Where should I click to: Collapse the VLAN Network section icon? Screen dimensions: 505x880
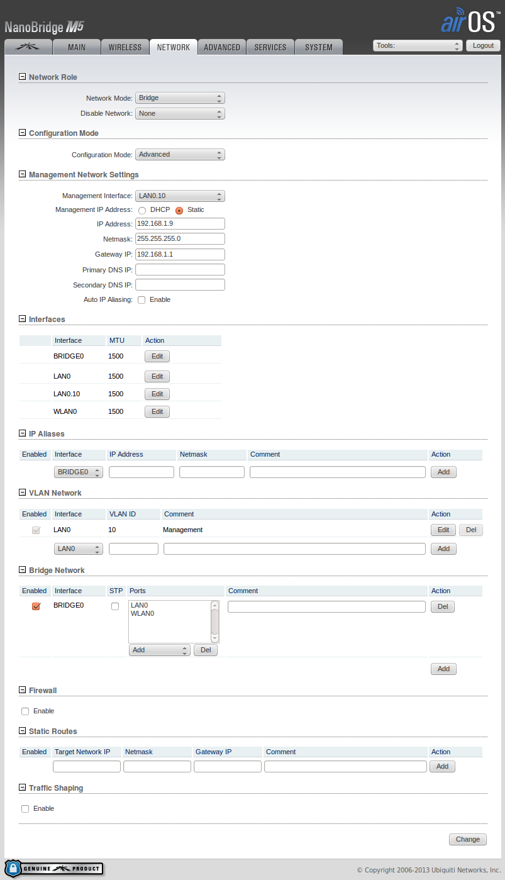23,493
